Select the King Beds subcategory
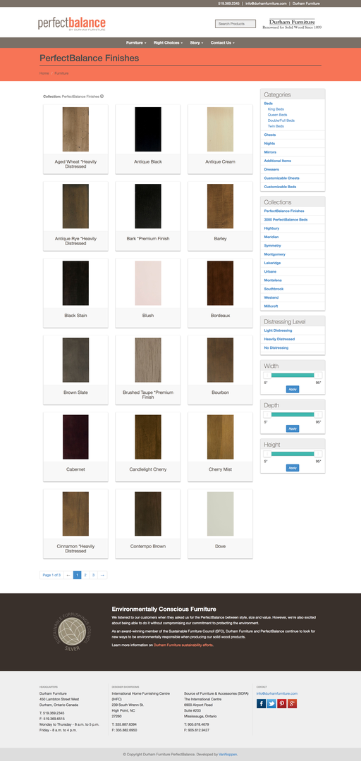Image resolution: width=361 pixels, height=761 pixels. tap(276, 109)
